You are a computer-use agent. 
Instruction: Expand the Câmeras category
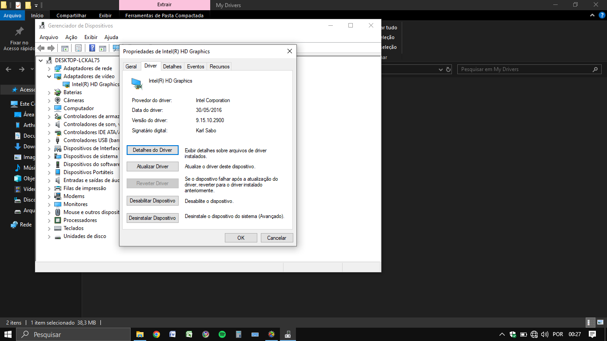(49, 100)
